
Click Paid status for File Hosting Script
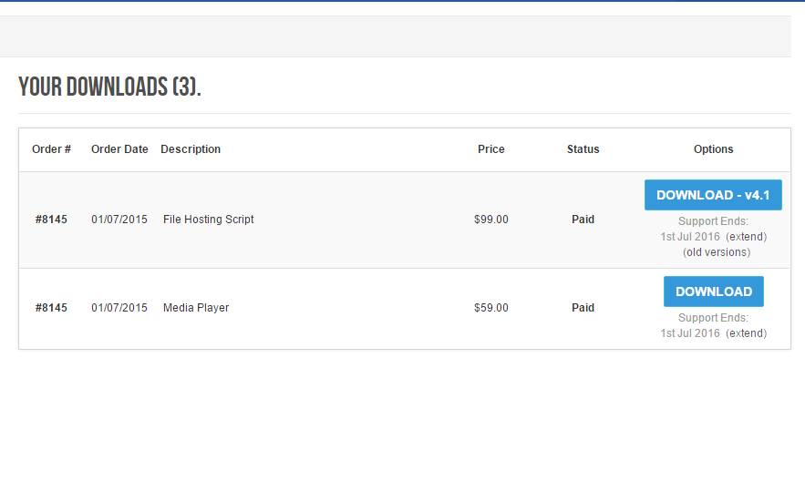[x=583, y=220]
